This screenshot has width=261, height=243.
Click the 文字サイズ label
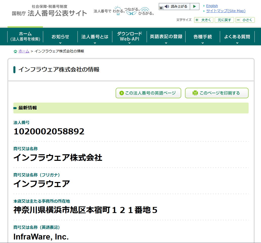(x=184, y=20)
